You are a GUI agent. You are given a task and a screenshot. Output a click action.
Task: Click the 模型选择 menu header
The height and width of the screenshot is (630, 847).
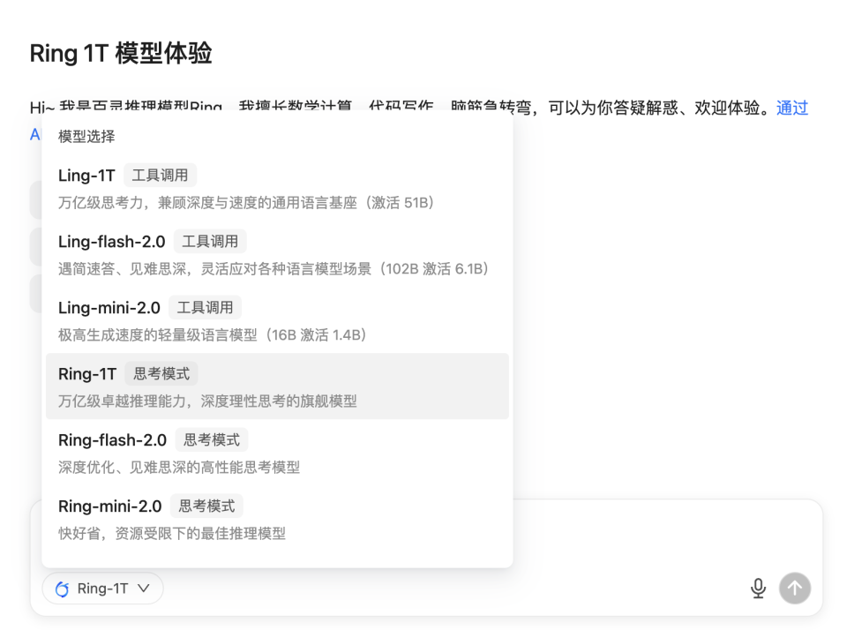(x=86, y=137)
